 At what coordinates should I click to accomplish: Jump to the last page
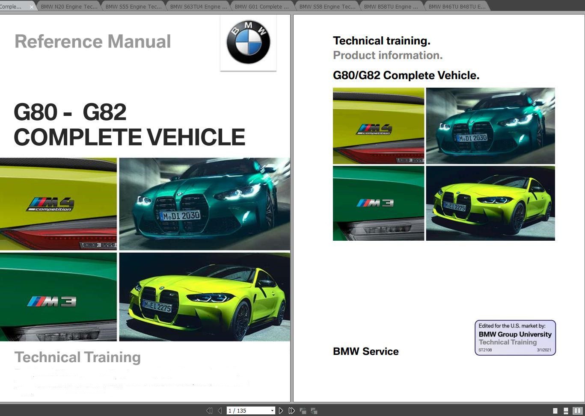291,410
